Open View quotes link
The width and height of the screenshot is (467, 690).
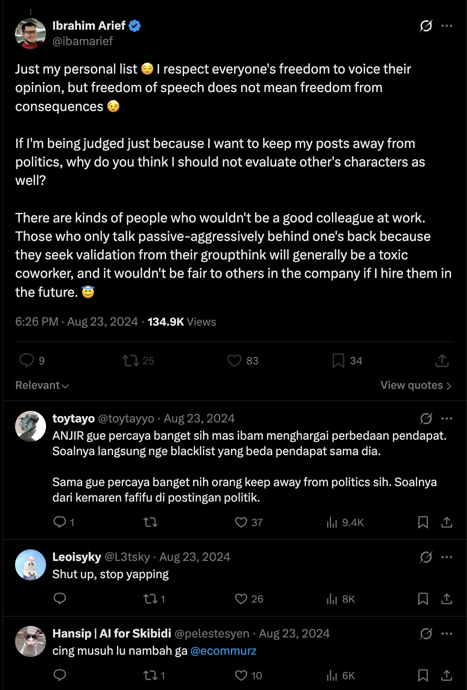(x=416, y=385)
